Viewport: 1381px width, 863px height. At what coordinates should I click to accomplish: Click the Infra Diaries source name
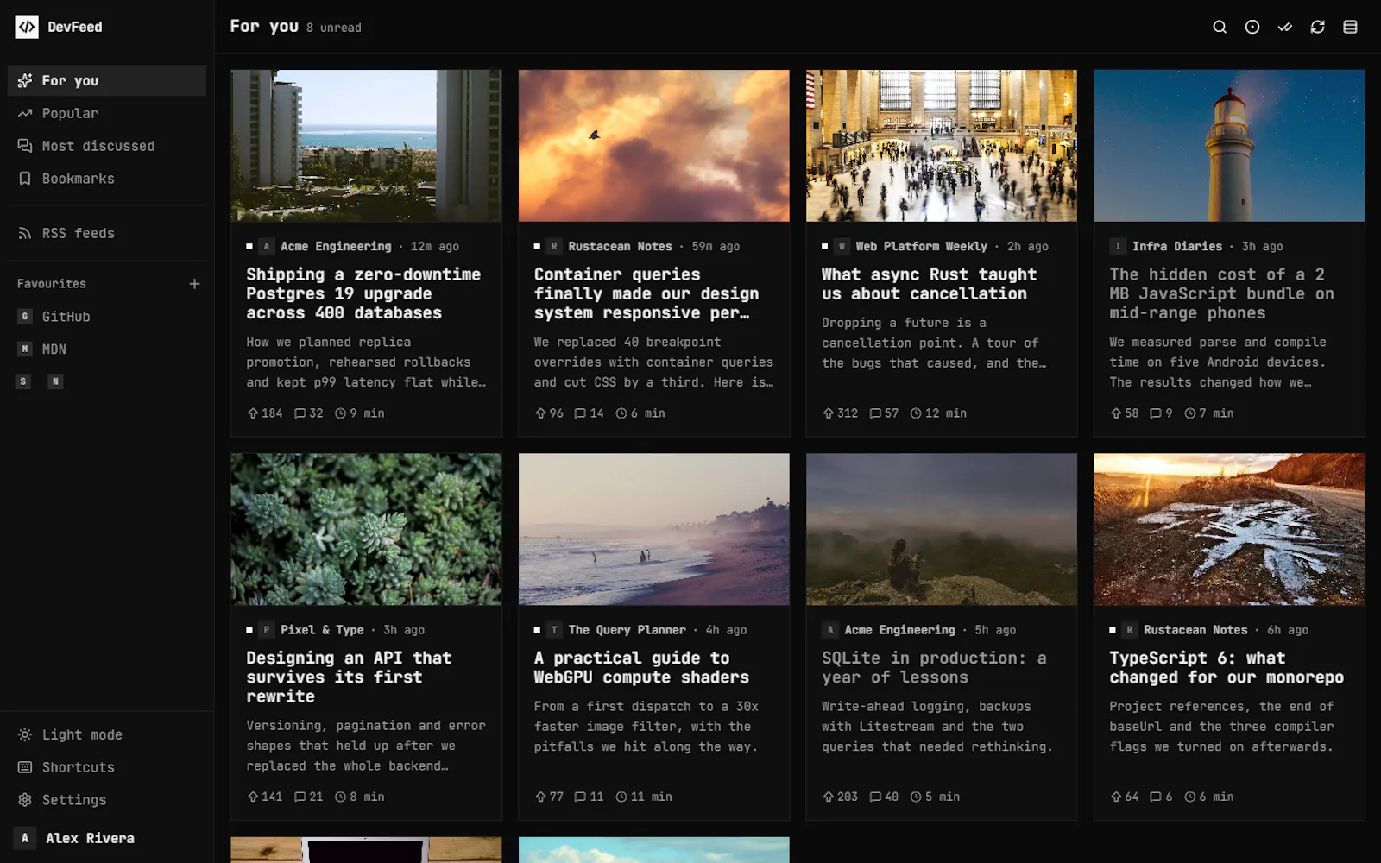1177,246
